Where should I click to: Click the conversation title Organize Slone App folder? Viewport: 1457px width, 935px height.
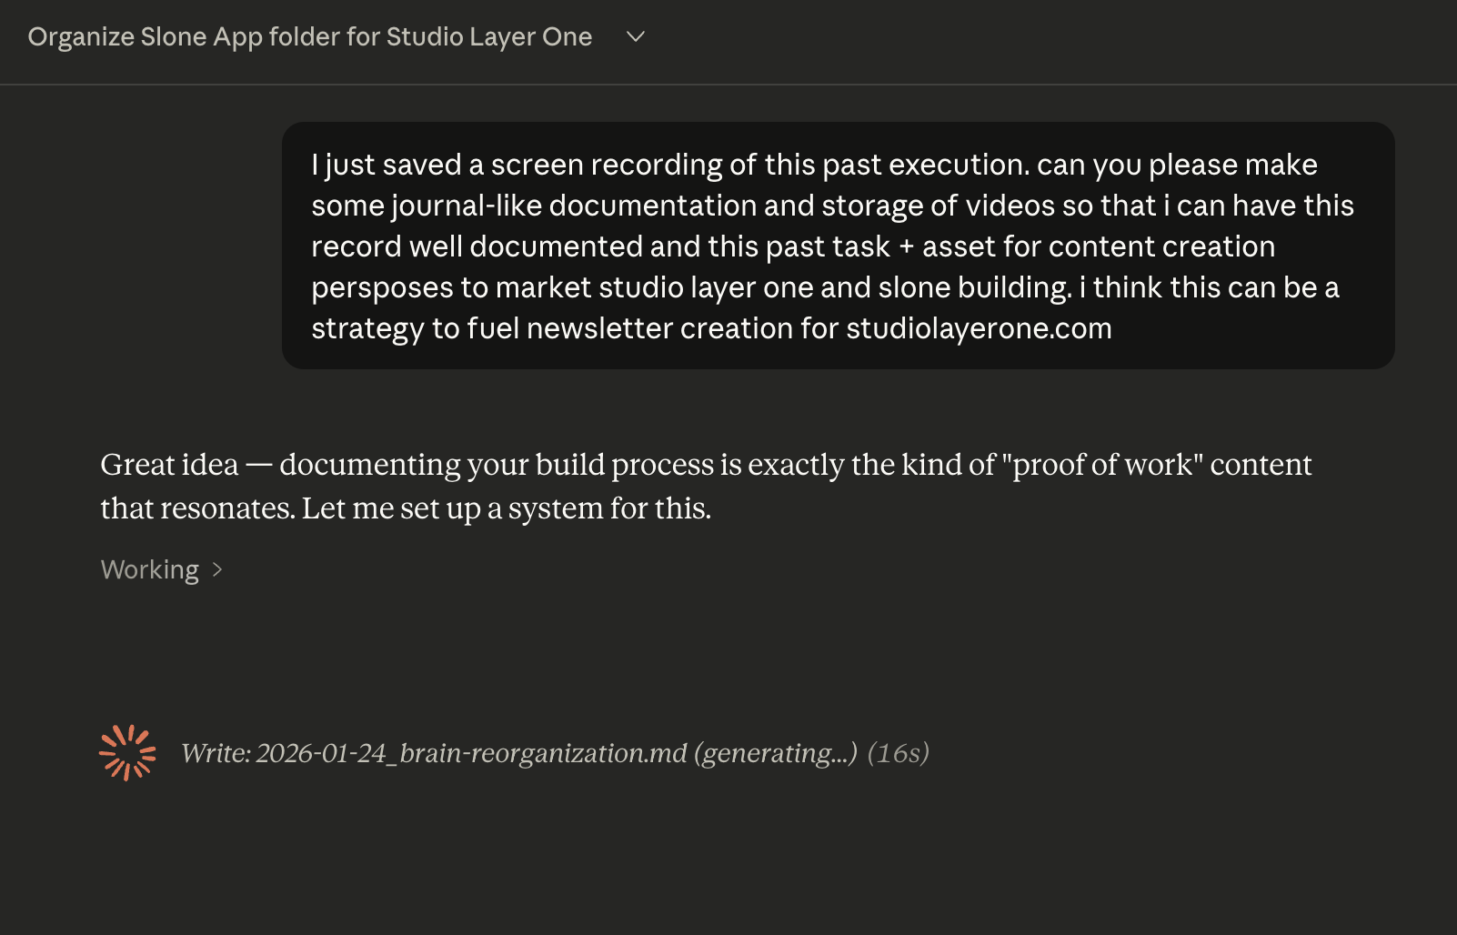tap(309, 37)
